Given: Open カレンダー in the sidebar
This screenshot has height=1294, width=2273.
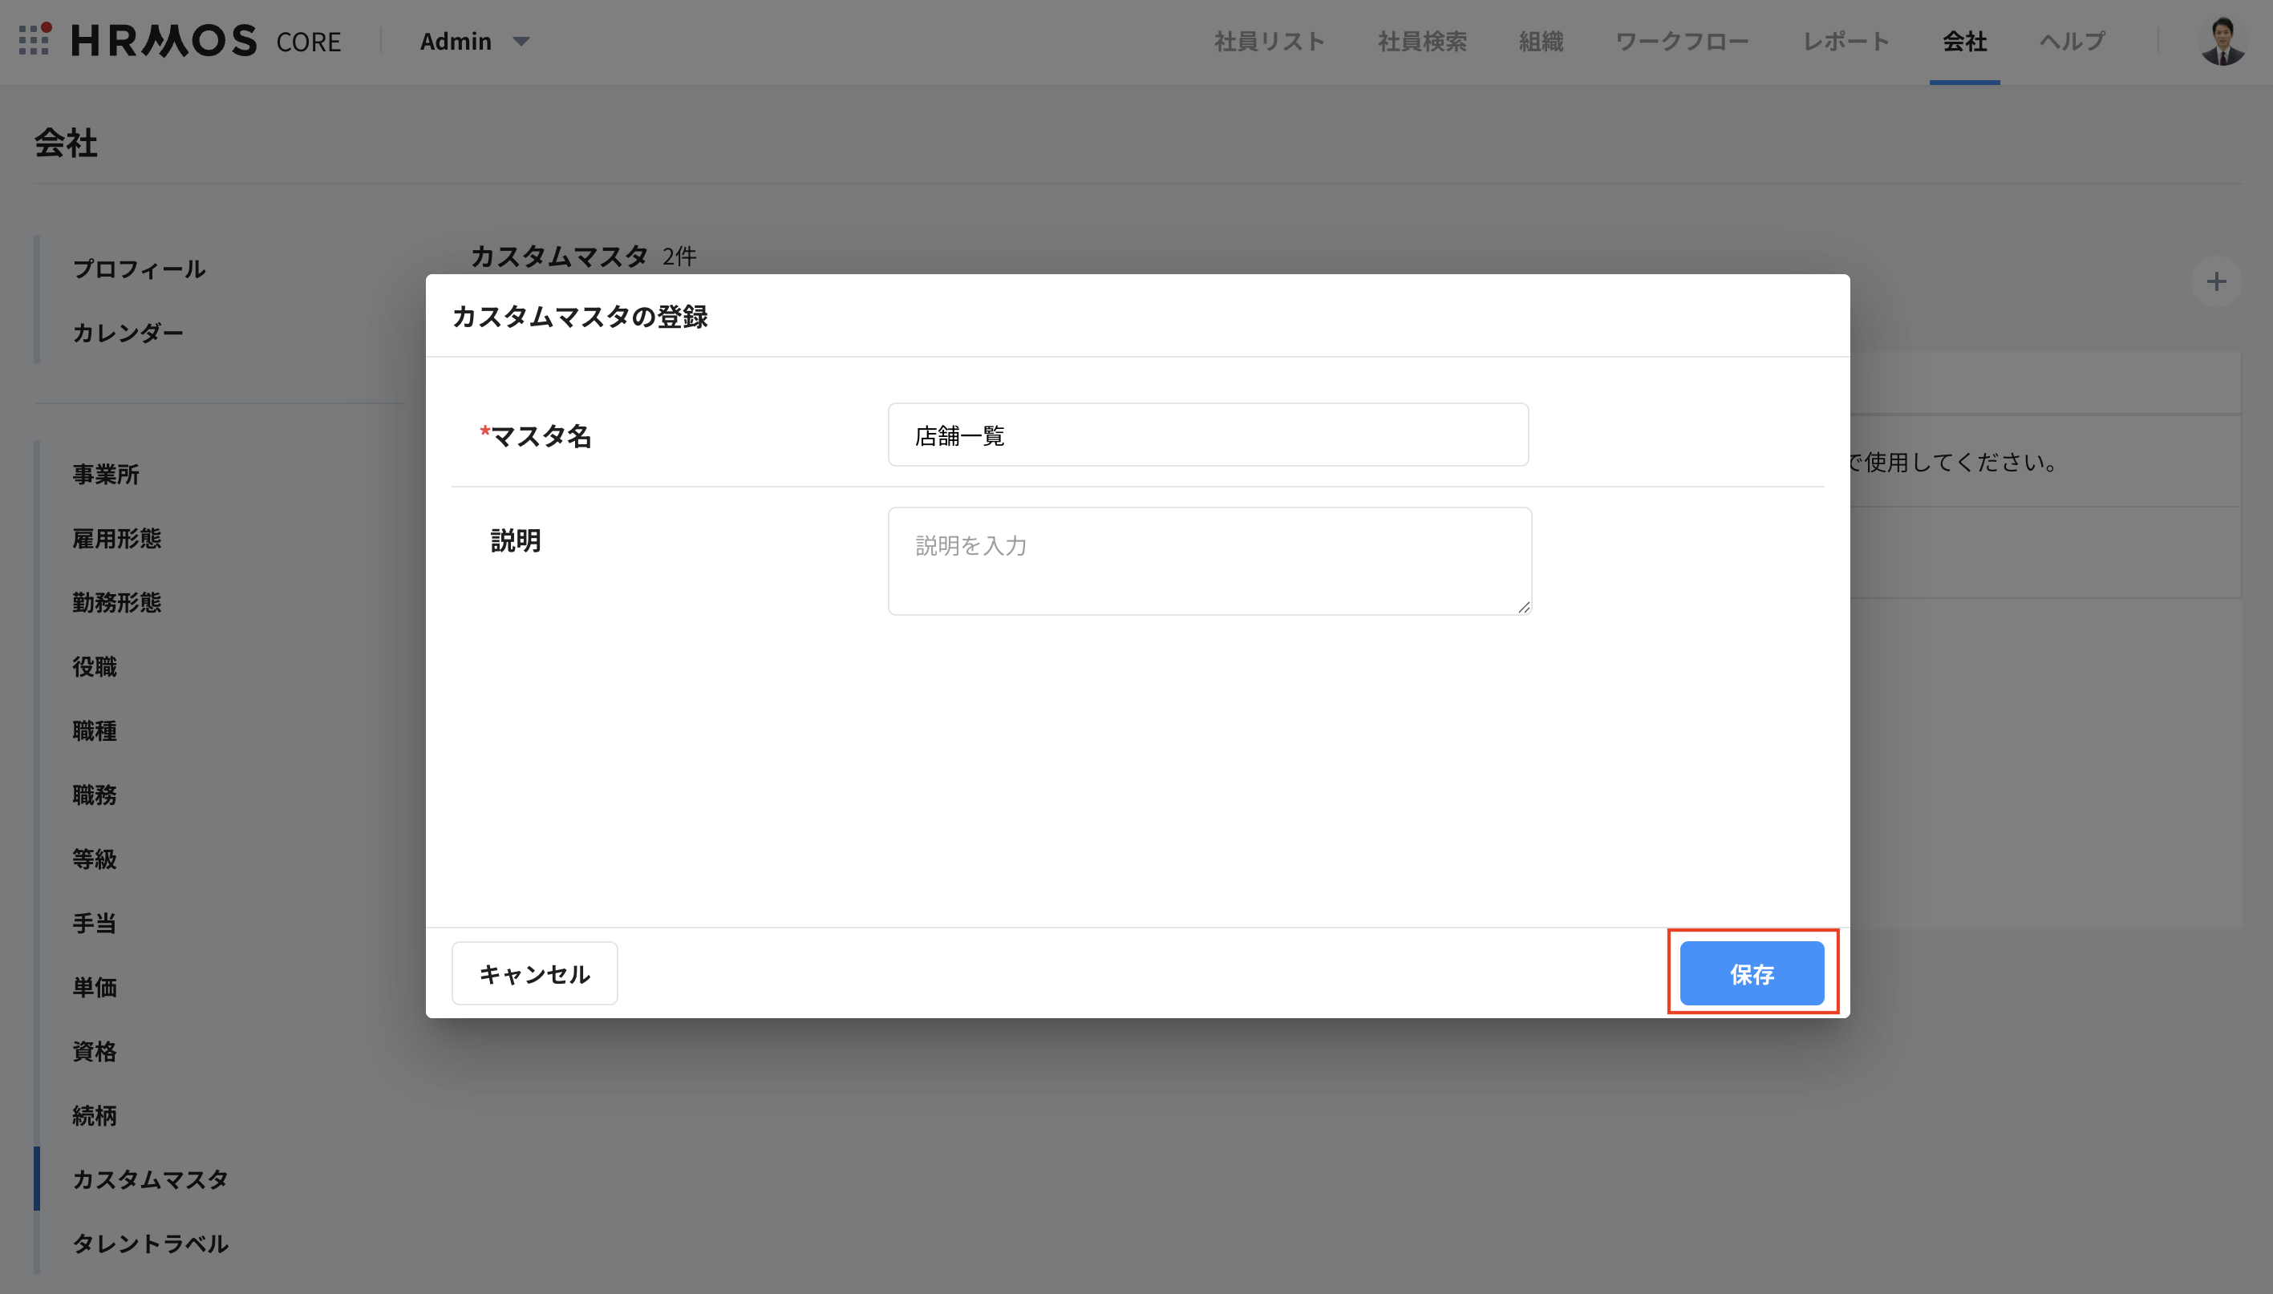Looking at the screenshot, I should coord(128,333).
